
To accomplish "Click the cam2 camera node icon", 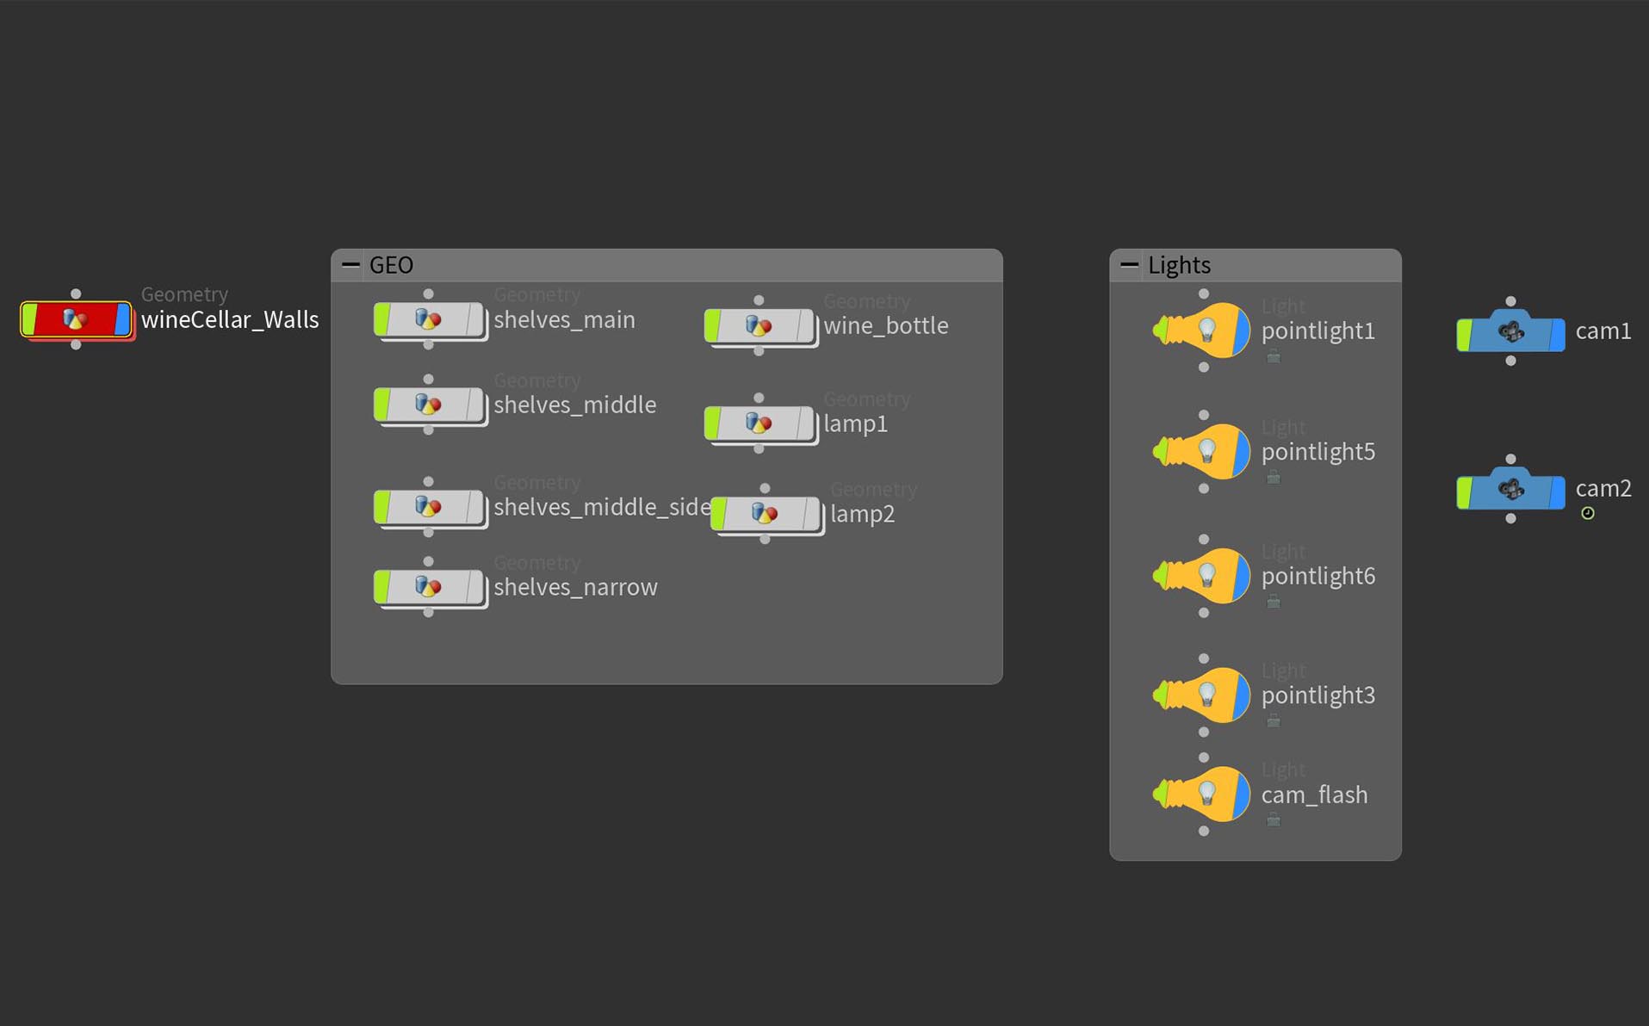I will point(1510,490).
